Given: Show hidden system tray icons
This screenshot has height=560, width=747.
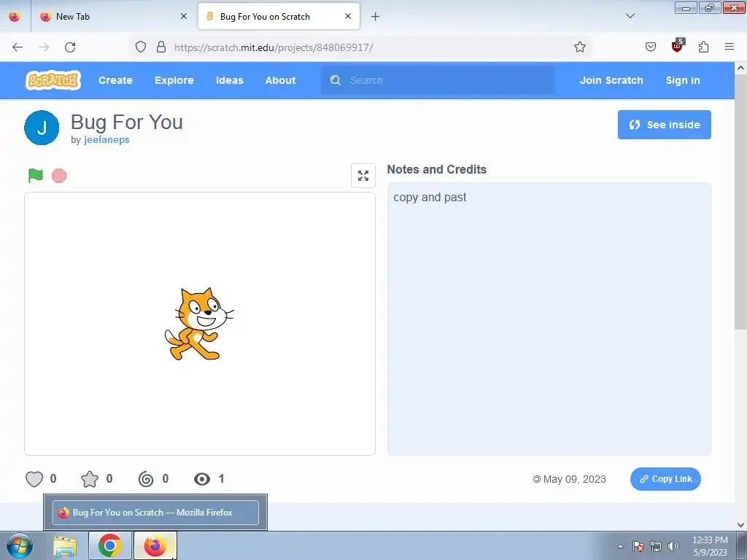Looking at the screenshot, I should (620, 546).
